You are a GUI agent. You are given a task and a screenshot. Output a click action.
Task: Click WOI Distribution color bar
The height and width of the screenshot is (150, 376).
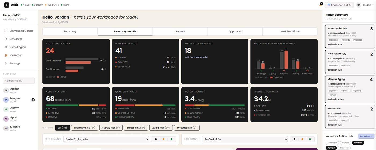[x=215, y=105]
